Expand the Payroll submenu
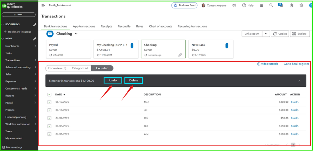 click(35, 103)
